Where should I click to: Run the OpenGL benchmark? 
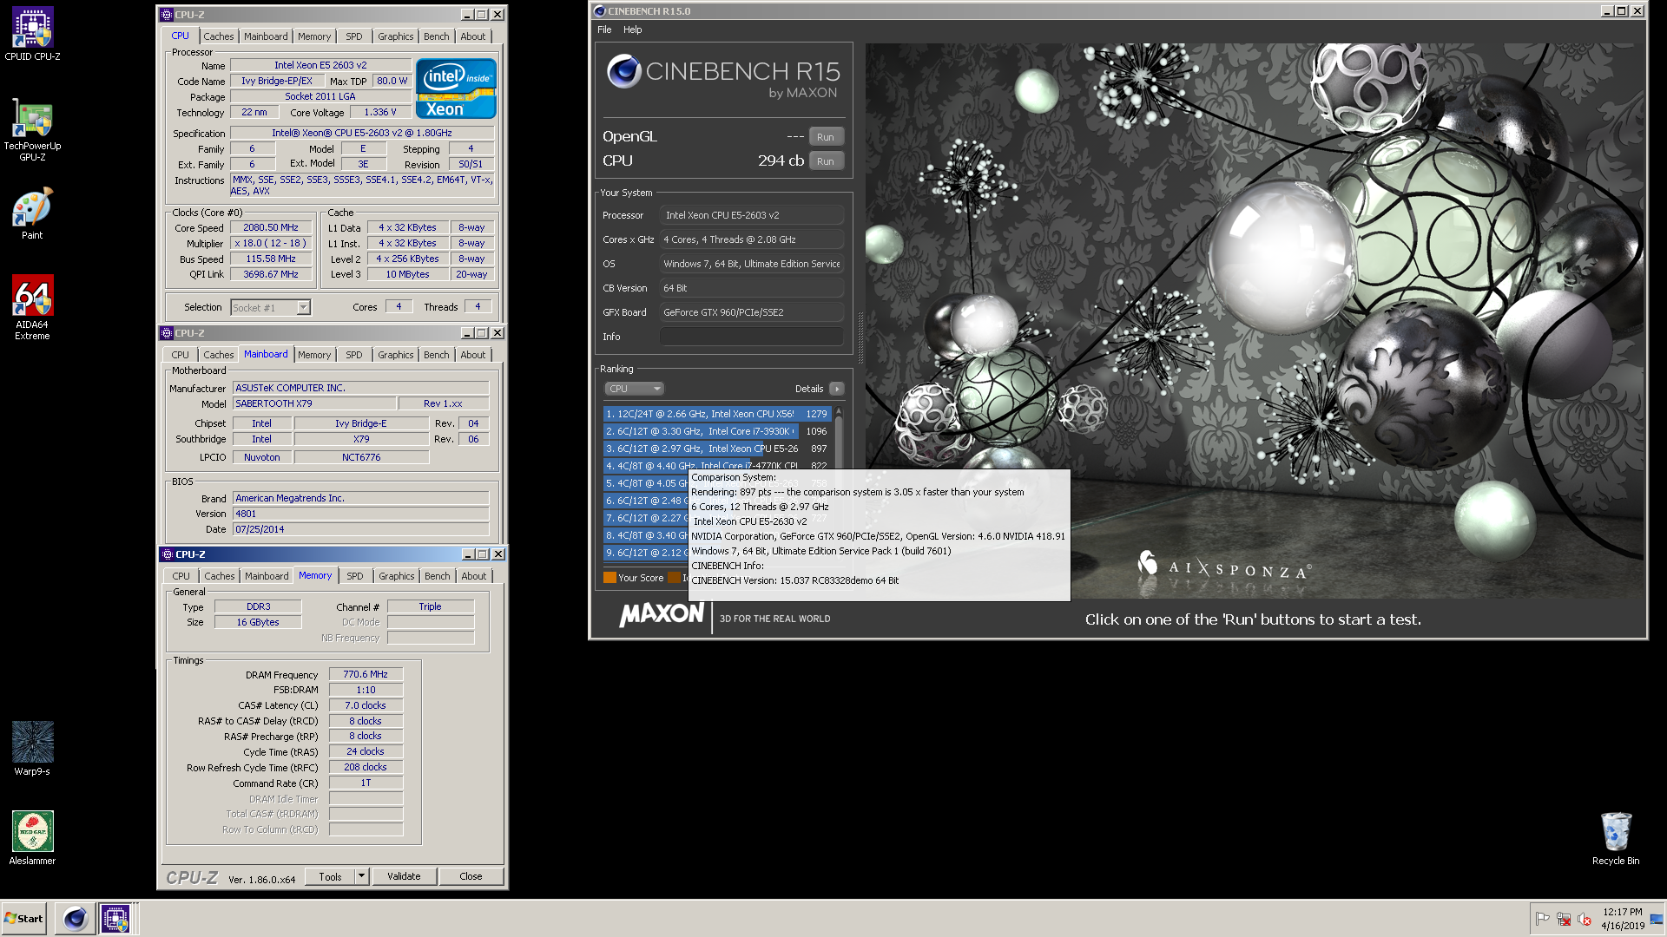coord(826,137)
